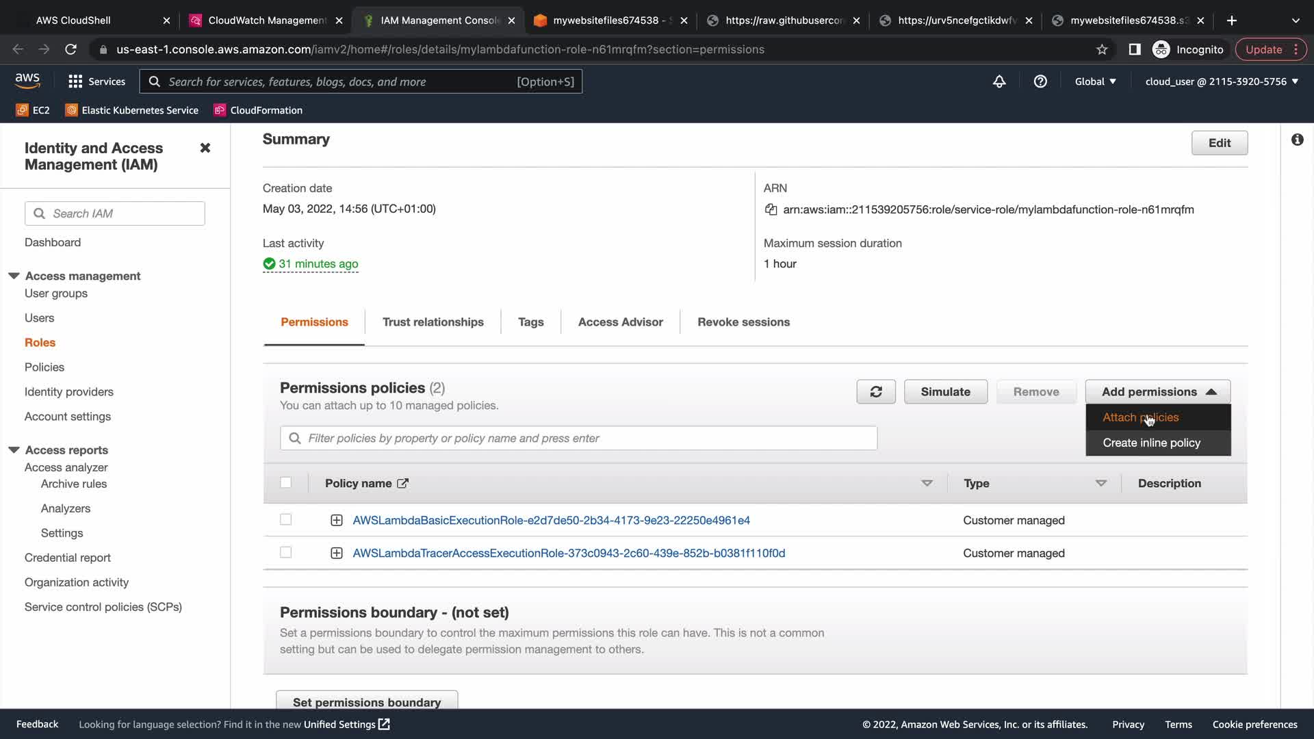
Task: Click the refresh policies icon button
Action: [875, 391]
